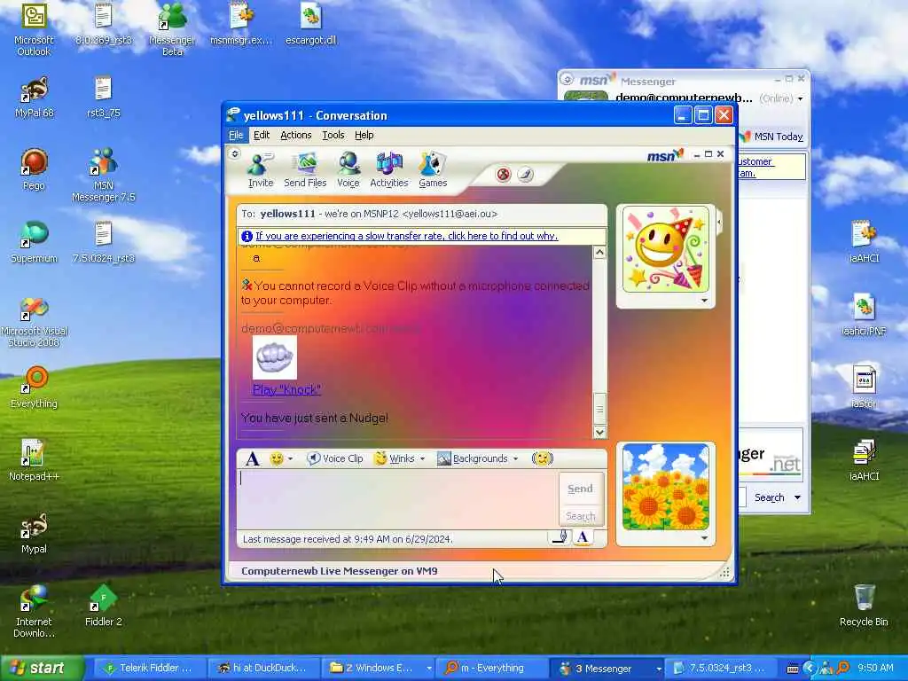Select the Pego desktop icon
Screen dimensions: 908x681
tap(34, 169)
